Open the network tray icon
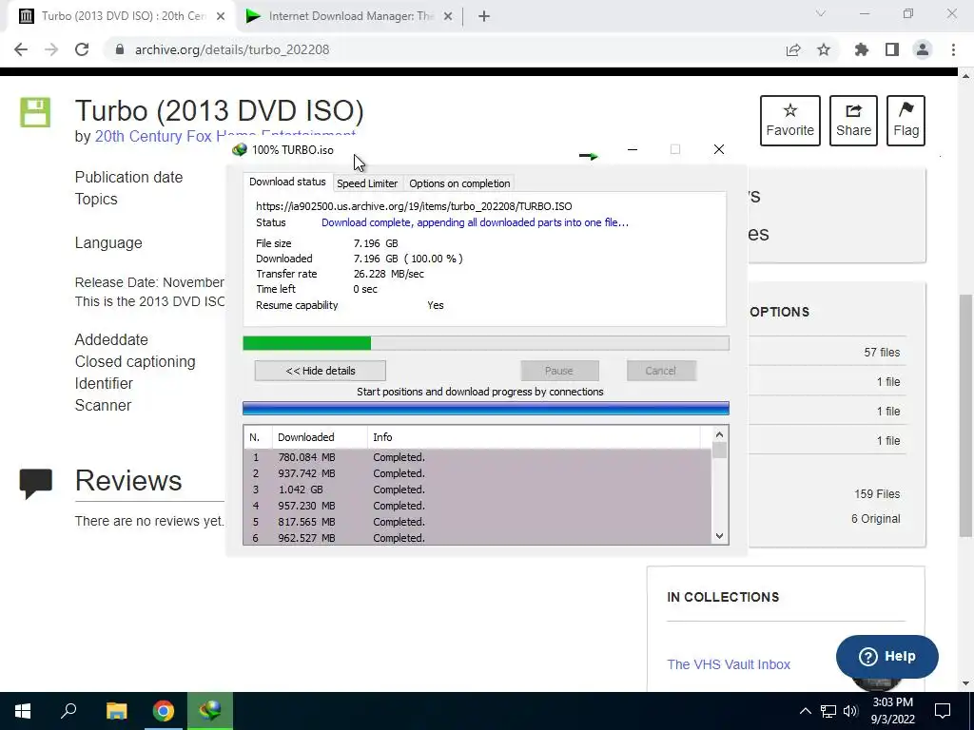Screen dimensions: 974x730 pyautogui.click(x=828, y=711)
